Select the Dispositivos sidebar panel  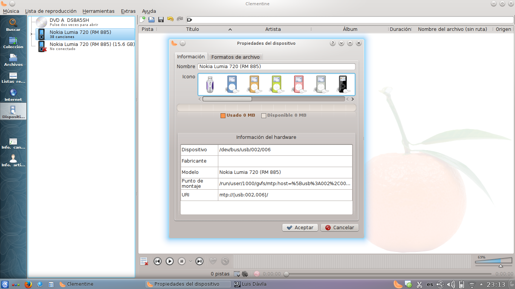pyautogui.click(x=13, y=112)
